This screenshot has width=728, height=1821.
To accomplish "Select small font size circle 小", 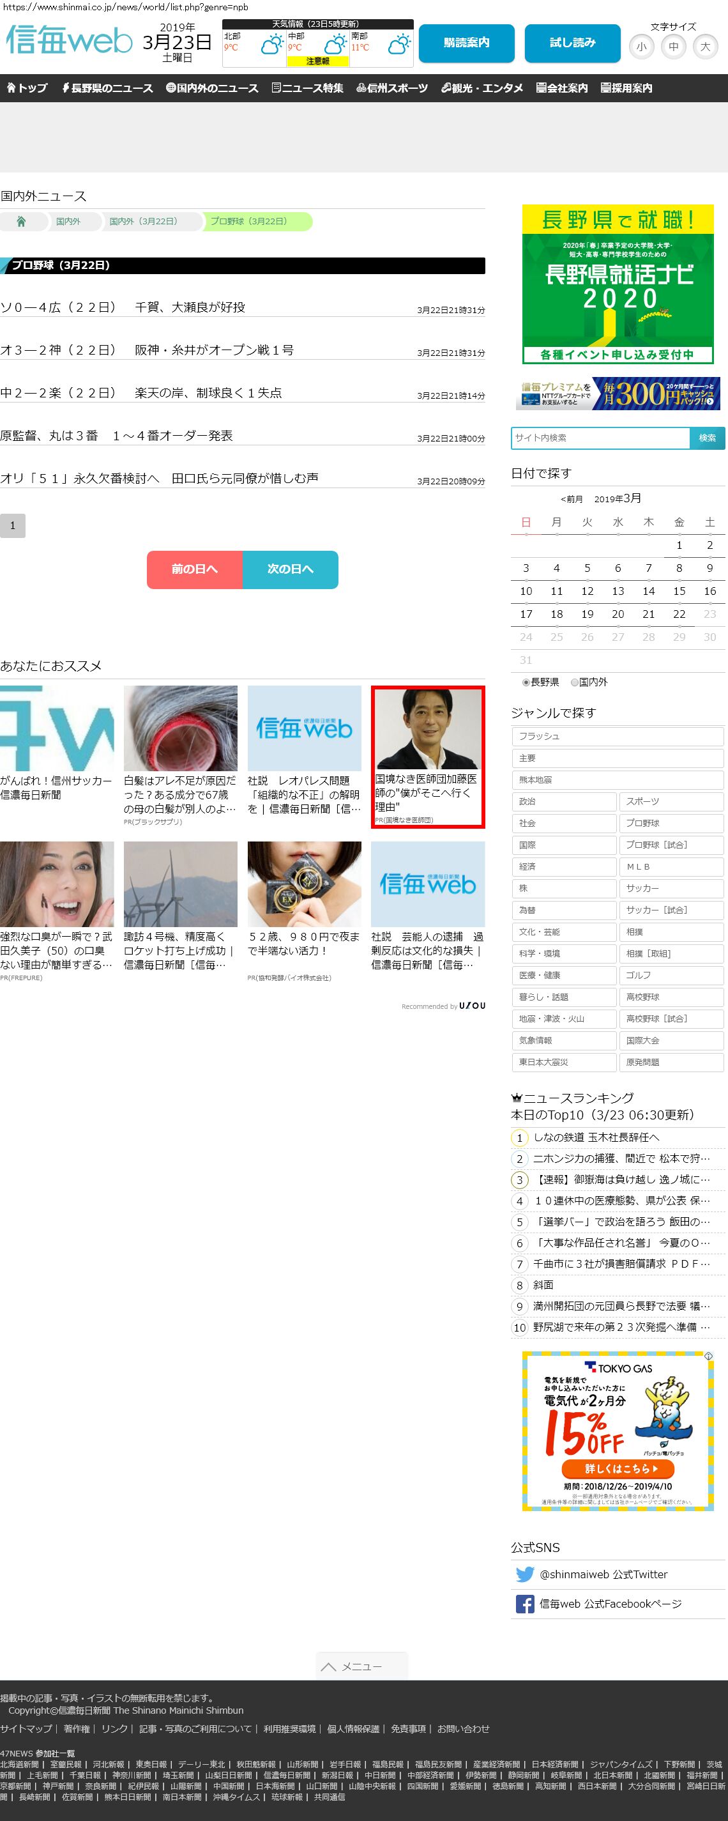I will pos(641,47).
